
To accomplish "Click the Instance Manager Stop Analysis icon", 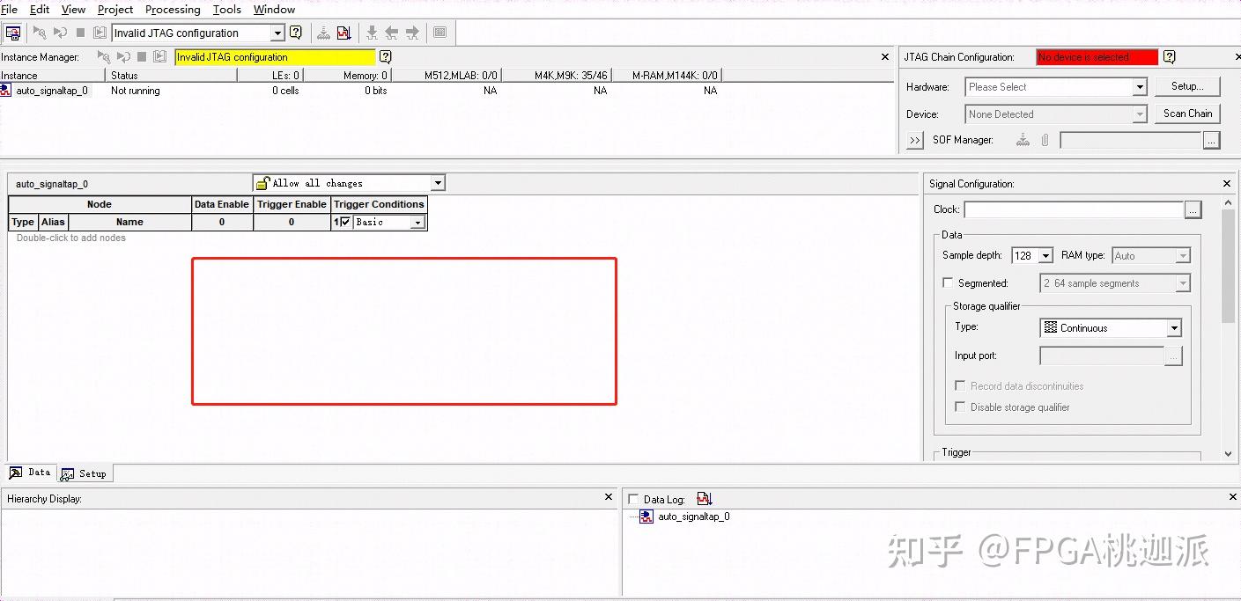I will (141, 57).
